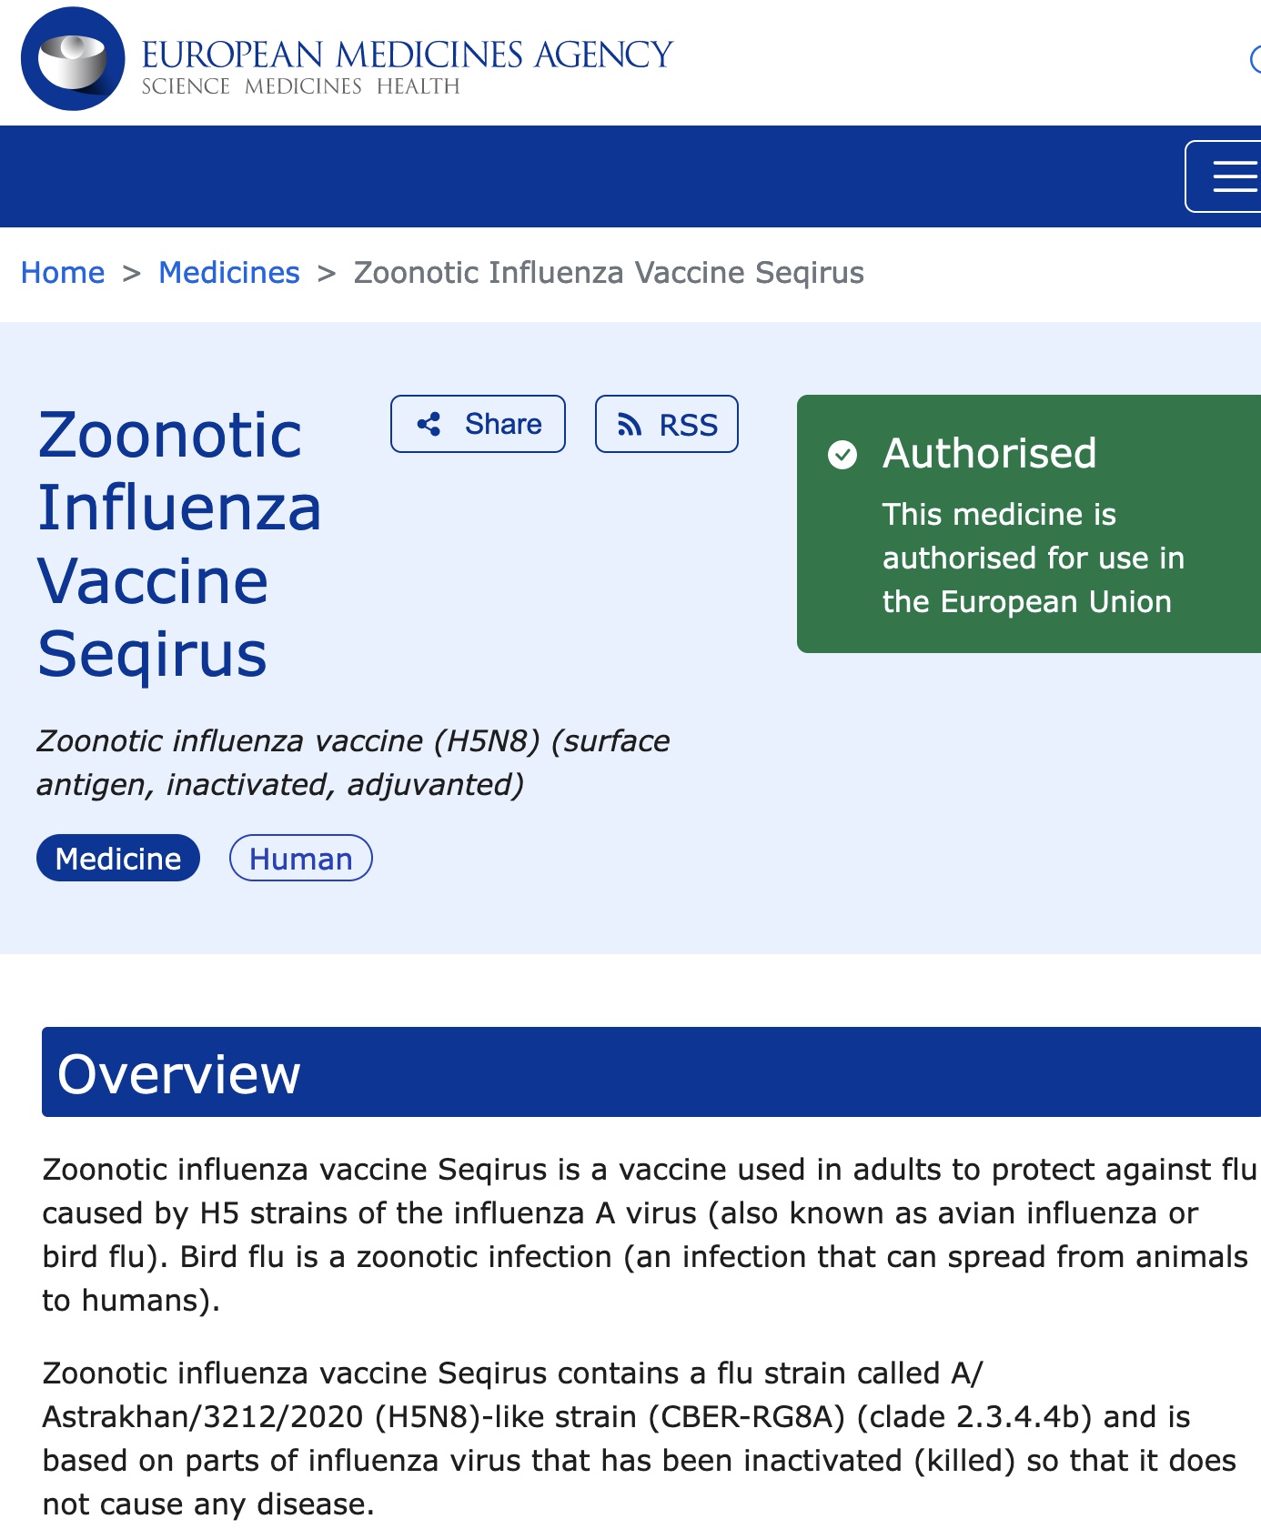Image resolution: width=1261 pixels, height=1539 pixels.
Task: Click the current page breadcrumb text
Action: point(609,273)
